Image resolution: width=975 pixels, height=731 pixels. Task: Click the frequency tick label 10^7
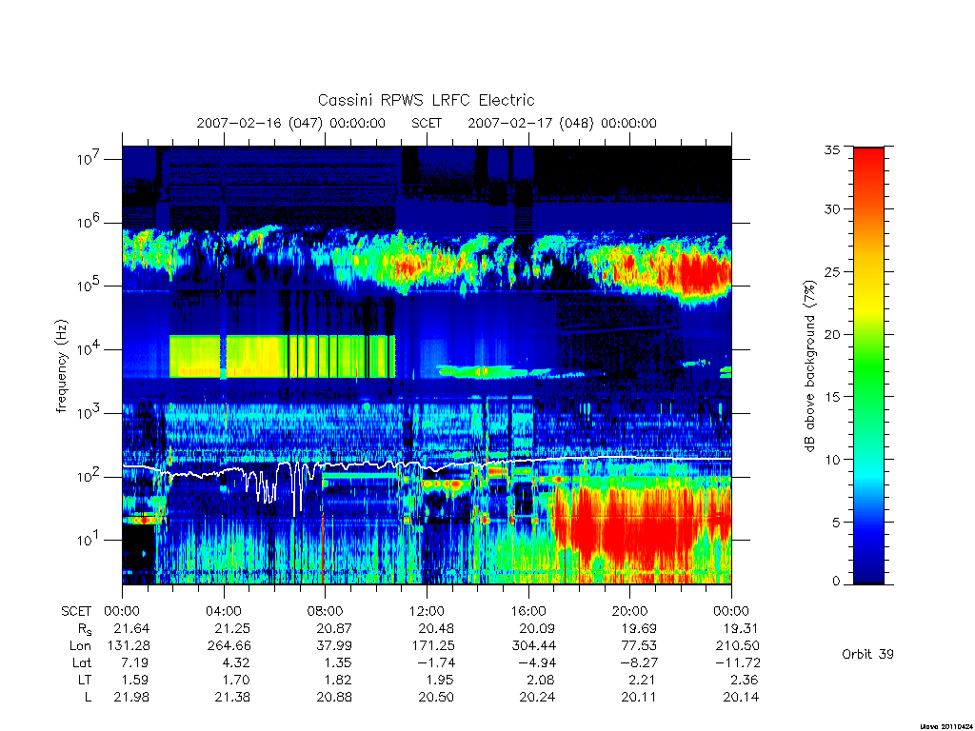[x=90, y=159]
